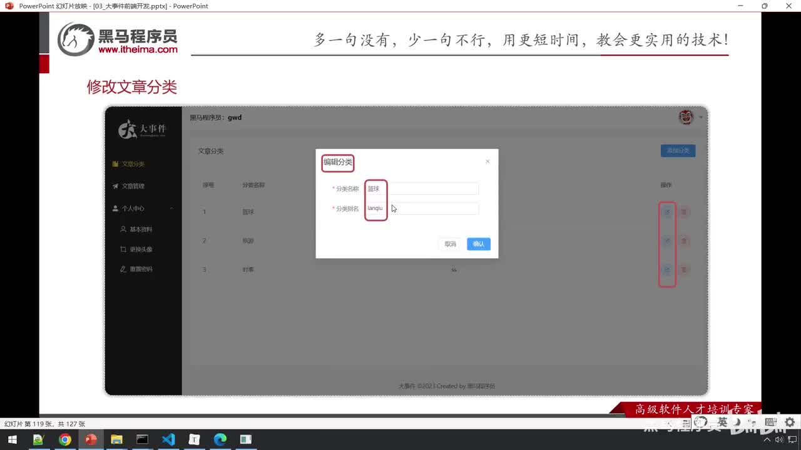The image size is (801, 450).
Task: Open the Typora T icon on taskbar
Action: click(x=195, y=439)
